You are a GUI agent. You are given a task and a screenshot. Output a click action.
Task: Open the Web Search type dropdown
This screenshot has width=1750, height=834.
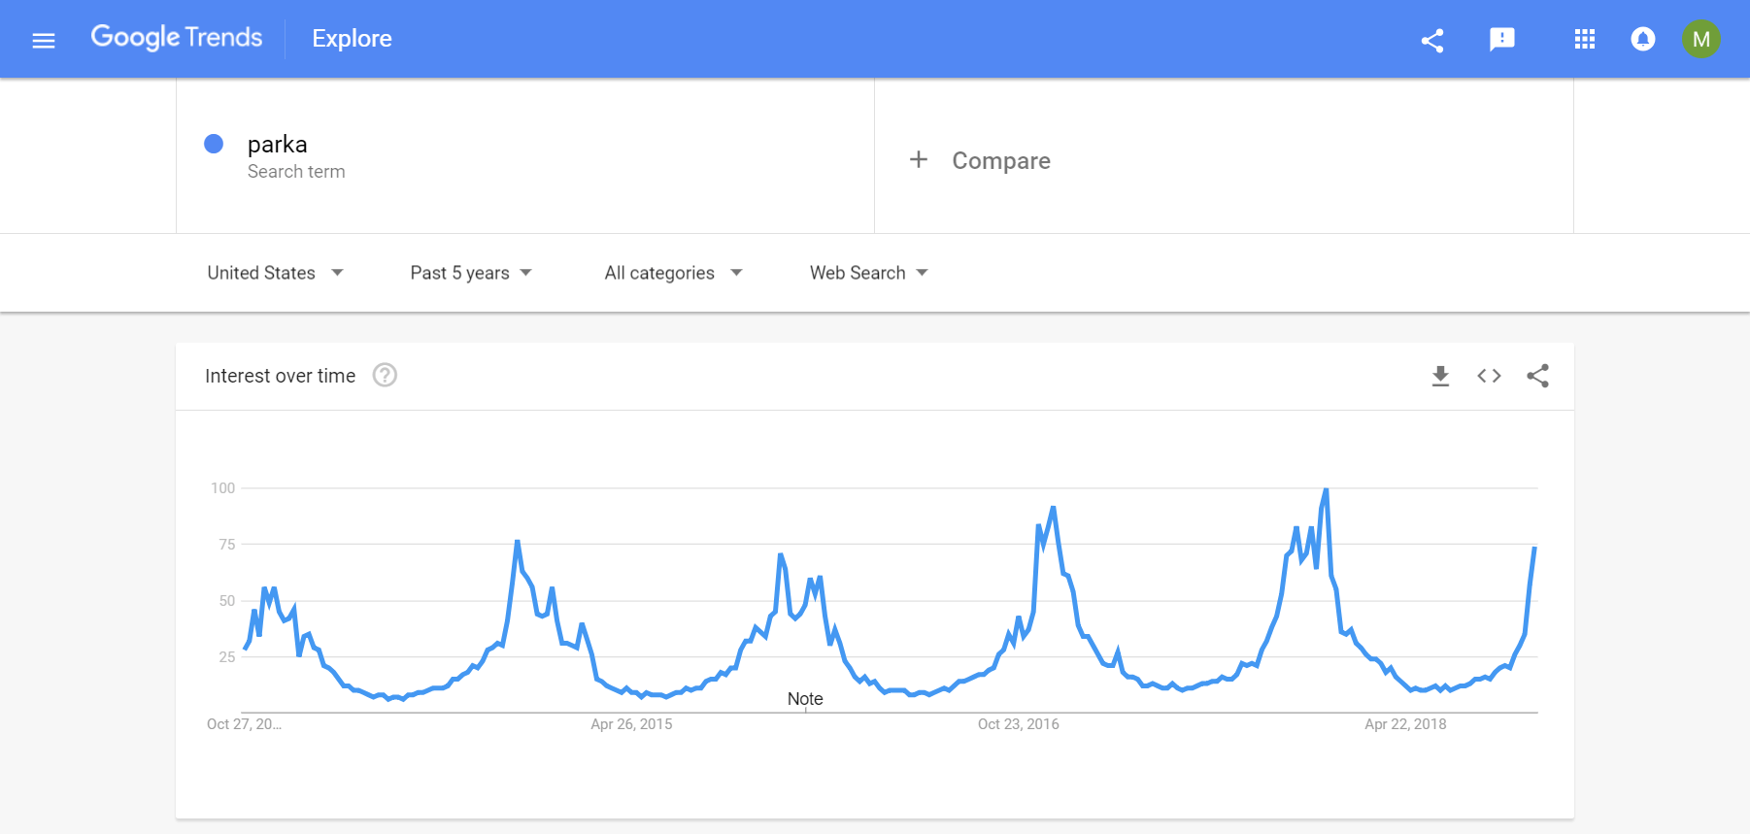869,273
